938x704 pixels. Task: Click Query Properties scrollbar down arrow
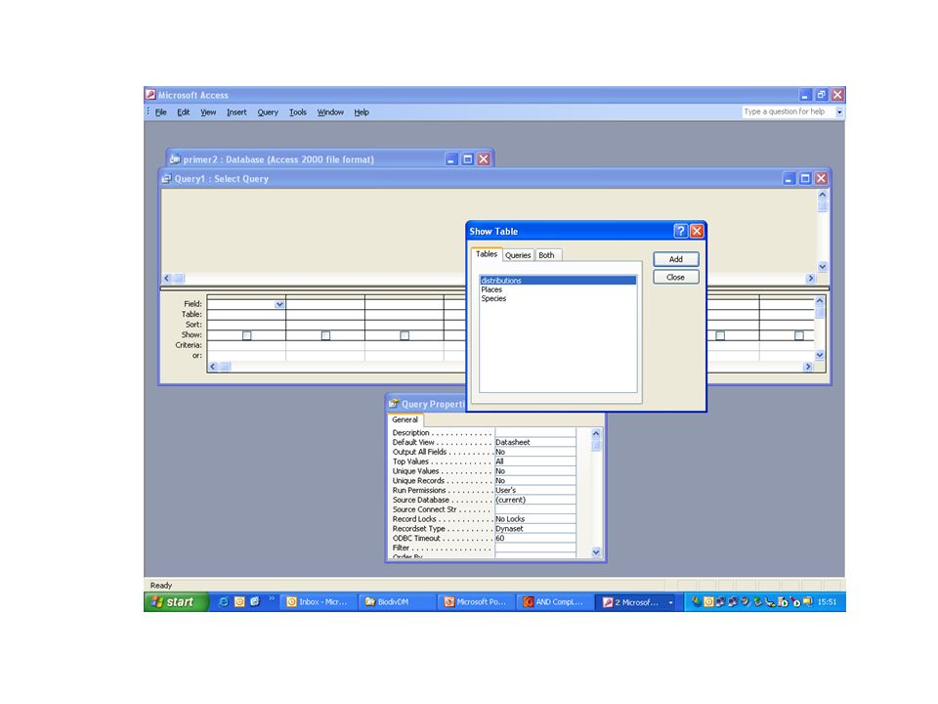point(596,551)
